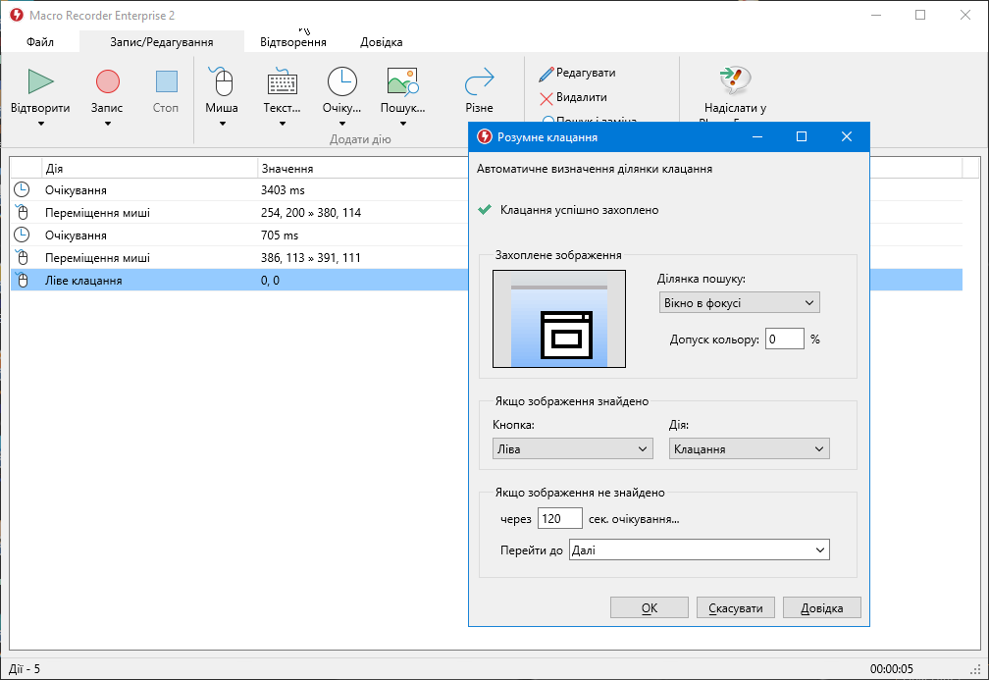Click the Дії - 5 status bar text
The image size is (989, 680).
click(x=25, y=668)
